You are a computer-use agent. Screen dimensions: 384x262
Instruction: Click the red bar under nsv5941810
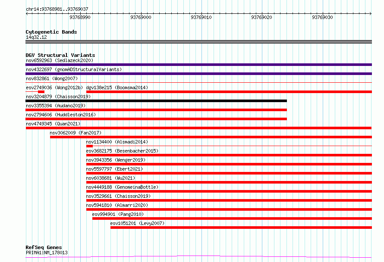tap(229, 209)
